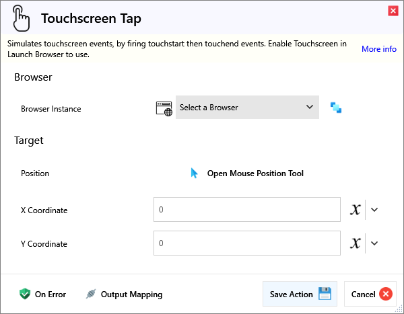Open the On Error settings
404x314 pixels.
[50, 294]
